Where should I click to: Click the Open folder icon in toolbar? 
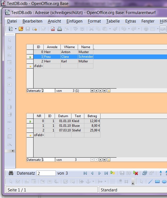point(21,29)
